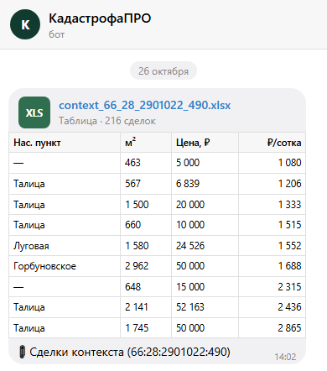Click the message timestamp 14:02
The image size is (327, 371).
pos(285,357)
